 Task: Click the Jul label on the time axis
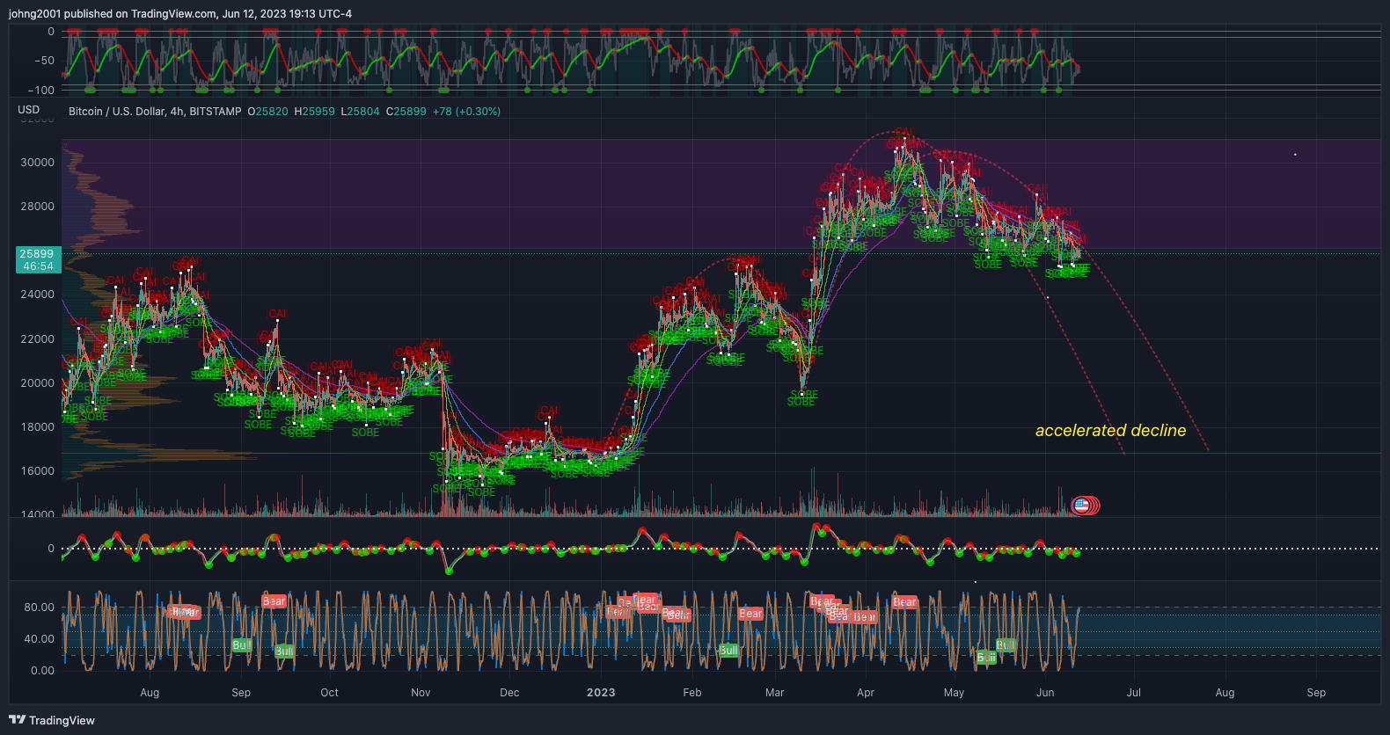click(1135, 693)
